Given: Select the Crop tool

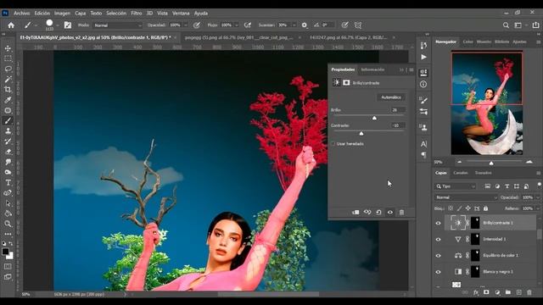Looking at the screenshot, I should (8, 90).
